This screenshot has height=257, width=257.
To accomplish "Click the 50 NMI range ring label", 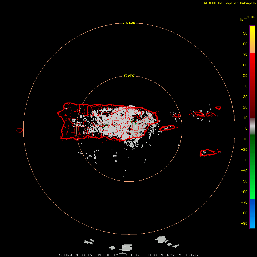I will (x=129, y=76).
